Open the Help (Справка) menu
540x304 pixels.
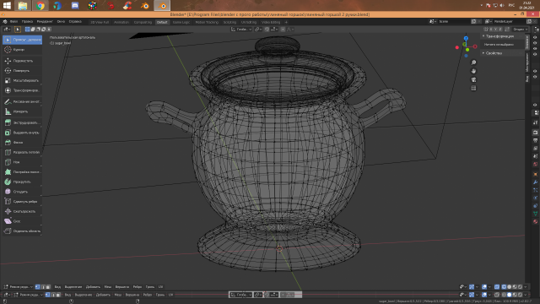click(x=75, y=21)
